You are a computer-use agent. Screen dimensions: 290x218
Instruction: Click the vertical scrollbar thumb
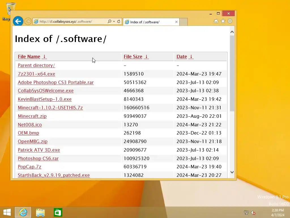pos(232,74)
